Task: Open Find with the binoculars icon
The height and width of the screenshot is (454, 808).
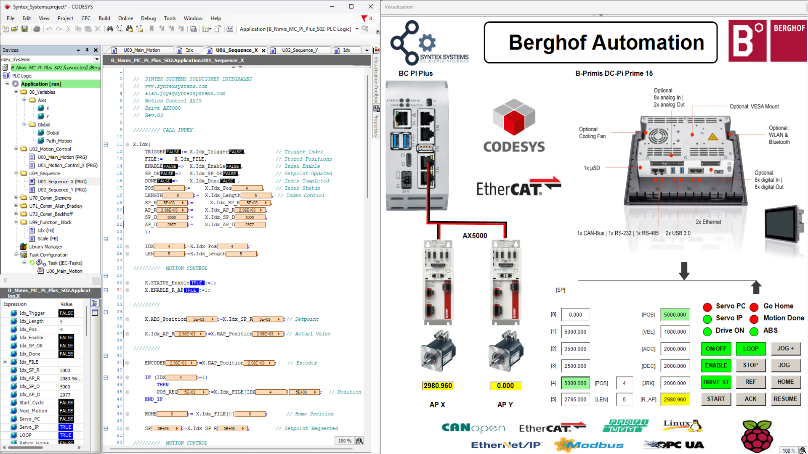Action: coord(110,29)
